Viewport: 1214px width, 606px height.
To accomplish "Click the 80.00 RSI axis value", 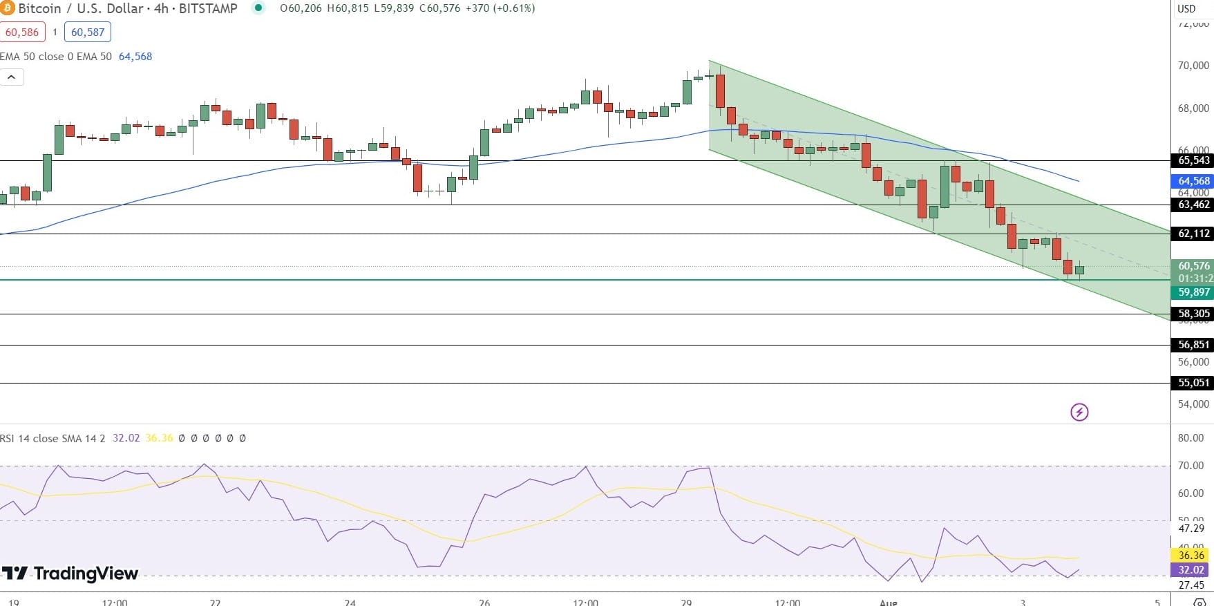I will click(1191, 438).
